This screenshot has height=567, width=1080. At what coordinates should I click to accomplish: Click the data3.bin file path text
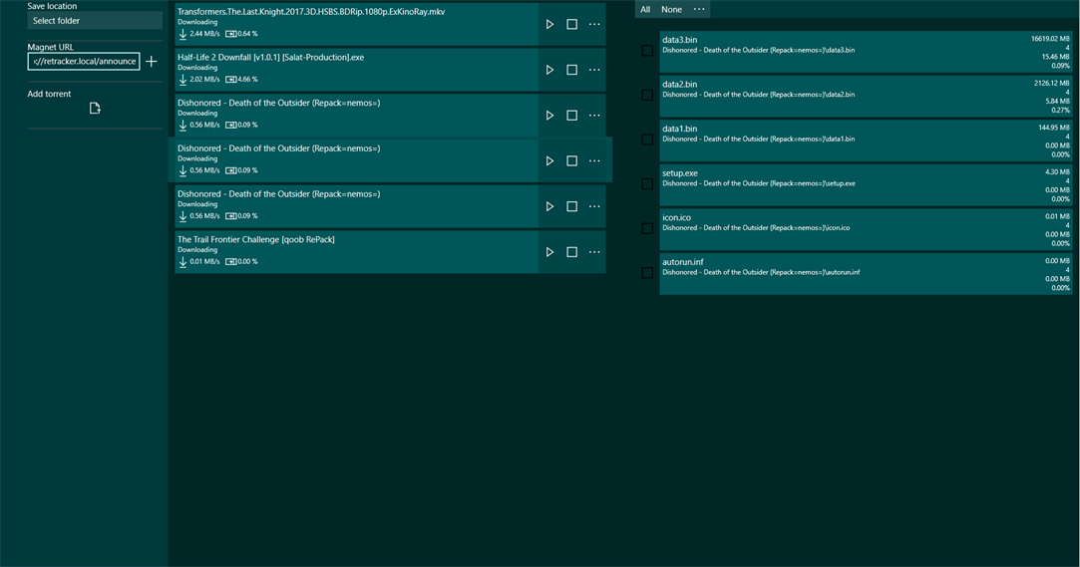click(758, 50)
